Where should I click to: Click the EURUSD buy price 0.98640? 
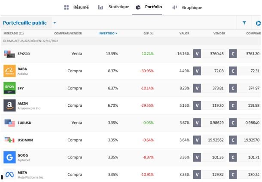(252, 123)
